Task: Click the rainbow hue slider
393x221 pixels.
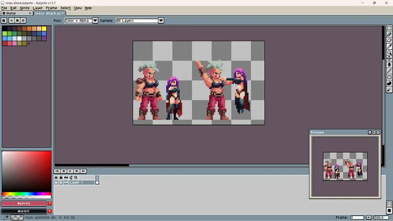Action: pyautogui.click(x=27, y=193)
